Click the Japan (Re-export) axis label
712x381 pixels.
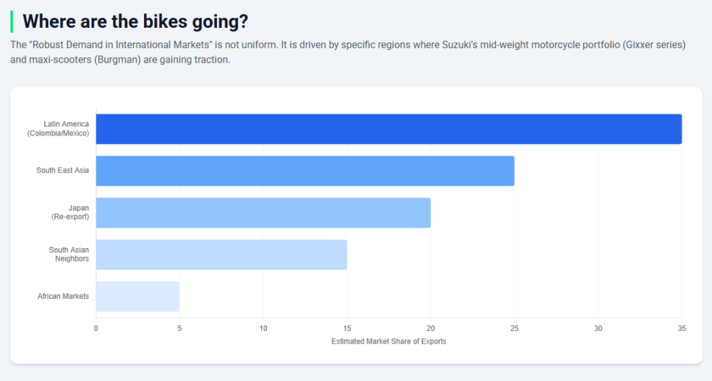[x=70, y=213]
